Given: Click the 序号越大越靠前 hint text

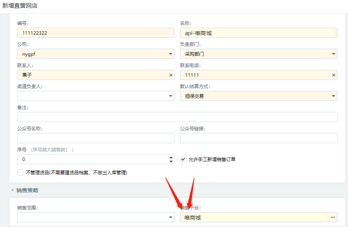Looking at the screenshot, I should tap(49, 150).
